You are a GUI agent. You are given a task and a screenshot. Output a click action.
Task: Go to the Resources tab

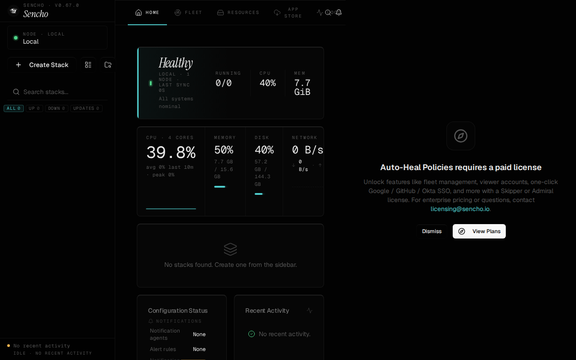[238, 13]
